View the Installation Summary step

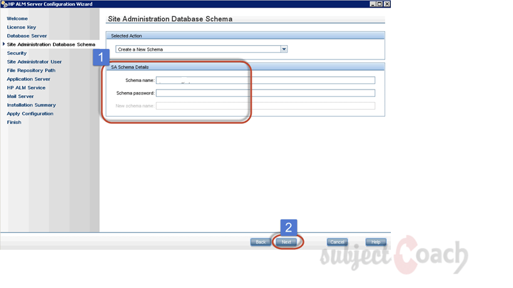coord(31,105)
